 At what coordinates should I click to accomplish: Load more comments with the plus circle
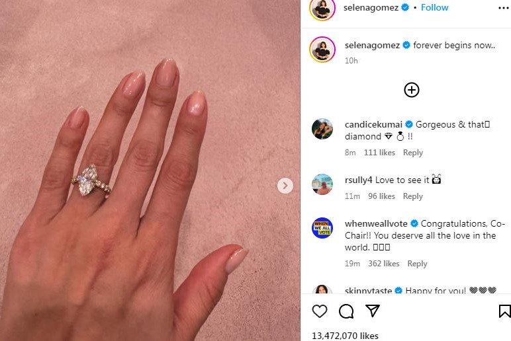coord(412,90)
